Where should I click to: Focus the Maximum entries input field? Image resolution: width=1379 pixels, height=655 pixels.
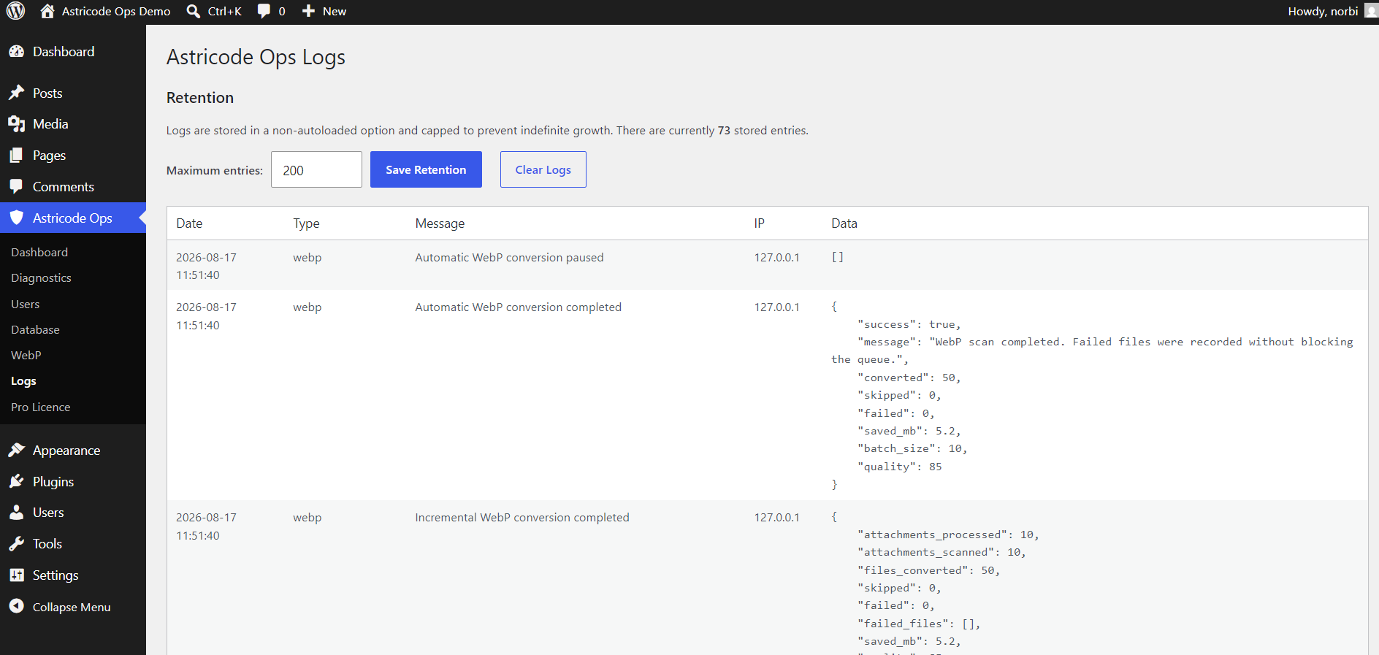click(x=316, y=169)
